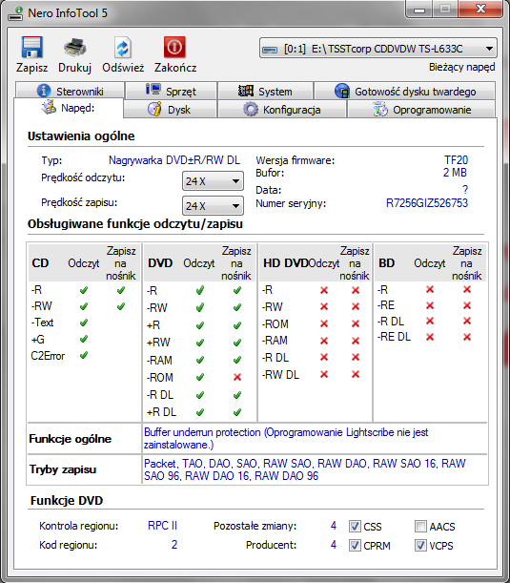Click the RPC II region control value
This screenshot has height=583, width=510.
pos(162,526)
